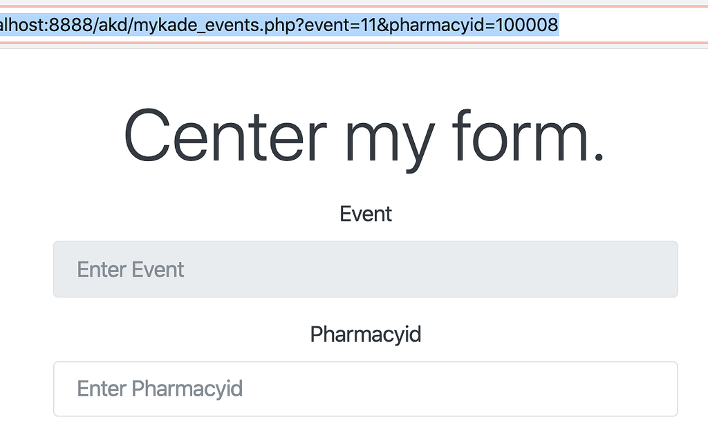Click inside the Enter Pharmacyid input field
Viewport: 708px width, 444px height.
[365, 389]
